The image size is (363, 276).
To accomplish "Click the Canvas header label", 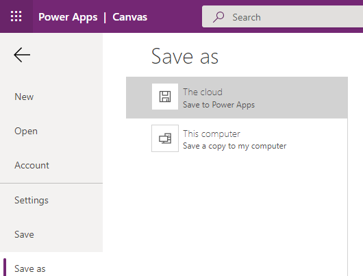I will pyautogui.click(x=130, y=17).
